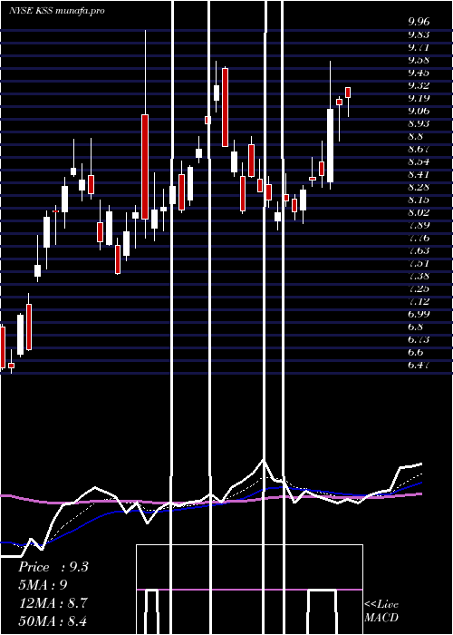Click the 8.15 price axis label
This screenshot has width=453, height=635.
(x=419, y=200)
